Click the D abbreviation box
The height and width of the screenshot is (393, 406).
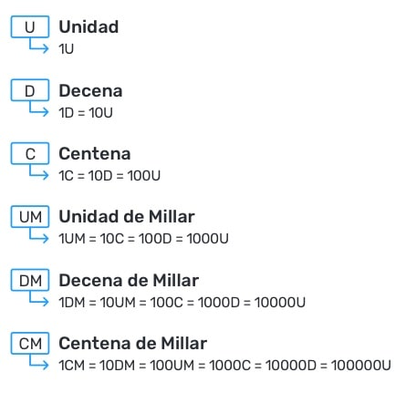point(30,90)
